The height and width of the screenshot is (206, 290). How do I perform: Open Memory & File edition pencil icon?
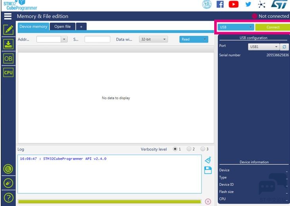click(8, 30)
